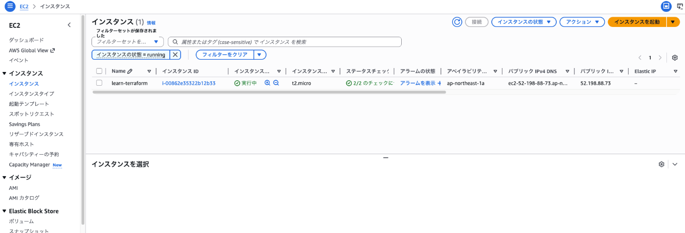The image size is (685, 233).
Task: Click the ap-northeast-1a availability zone cell
Action: coord(466,83)
